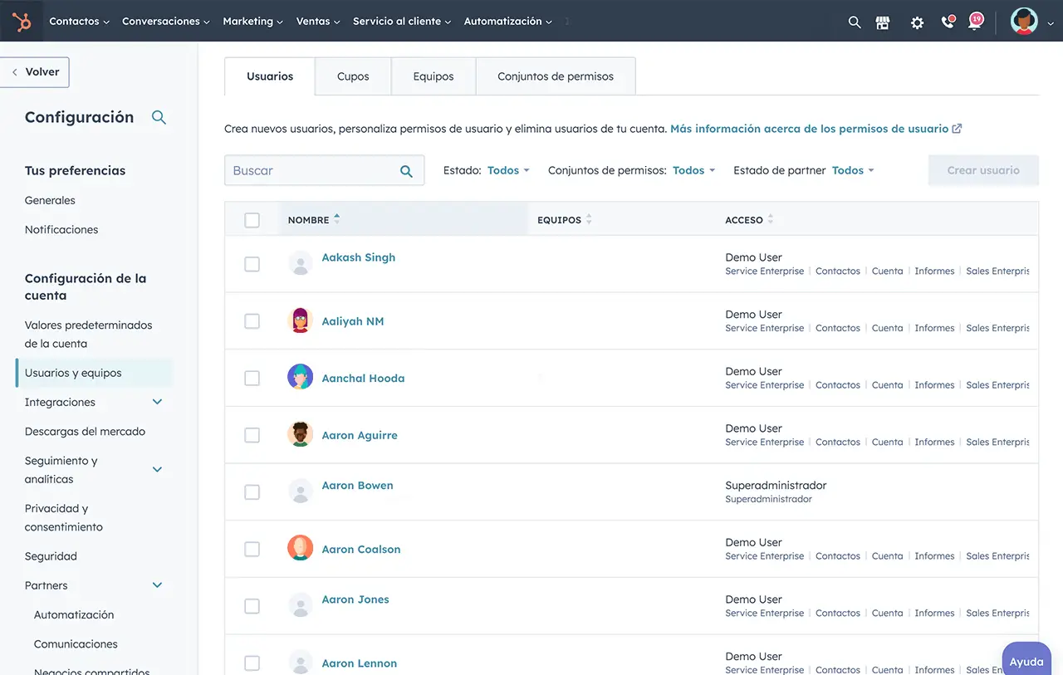Tick the select-all checkbox in table header

(x=252, y=220)
